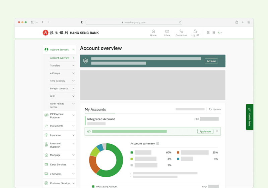Click info icon beside Acccount summary

[157, 143]
